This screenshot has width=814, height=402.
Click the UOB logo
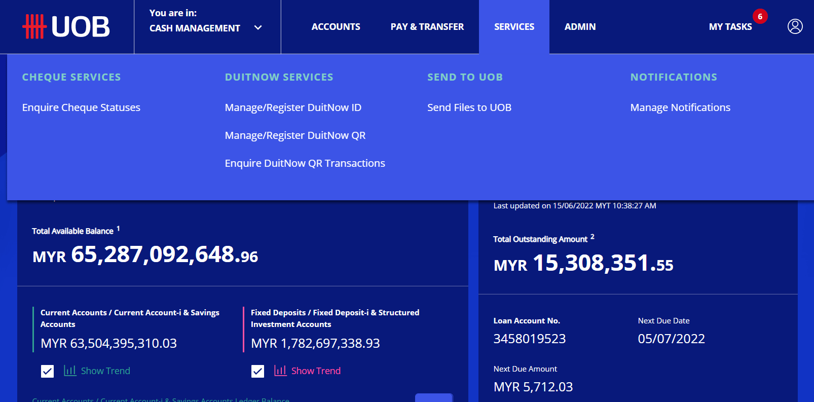pos(66,26)
